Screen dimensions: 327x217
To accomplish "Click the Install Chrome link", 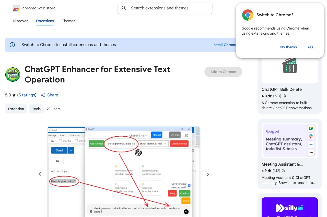I will tap(224, 45).
